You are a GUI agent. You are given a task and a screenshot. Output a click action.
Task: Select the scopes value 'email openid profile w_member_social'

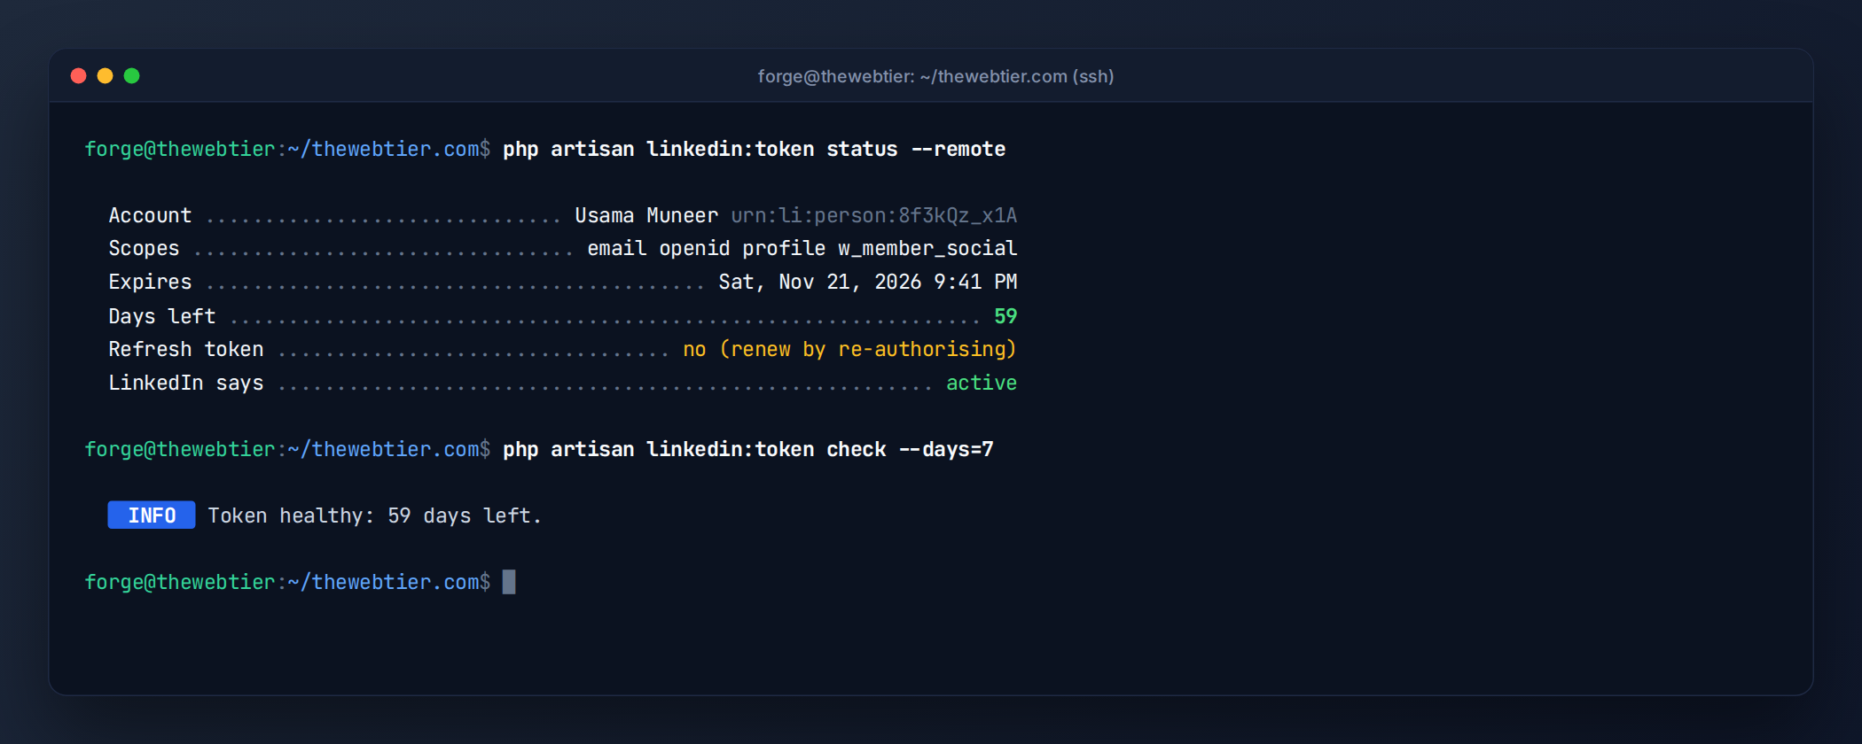click(x=802, y=249)
